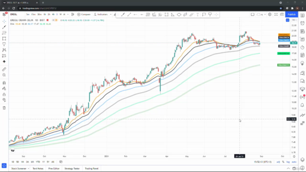Select the 1D date range
The image size is (306, 172).
[13, 162]
